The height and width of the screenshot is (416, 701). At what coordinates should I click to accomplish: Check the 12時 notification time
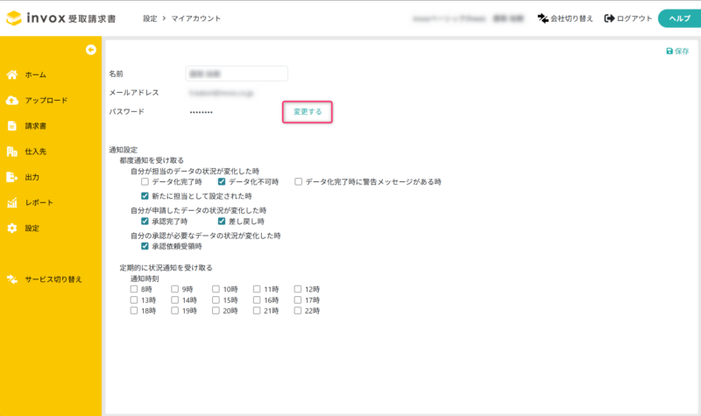(x=298, y=289)
